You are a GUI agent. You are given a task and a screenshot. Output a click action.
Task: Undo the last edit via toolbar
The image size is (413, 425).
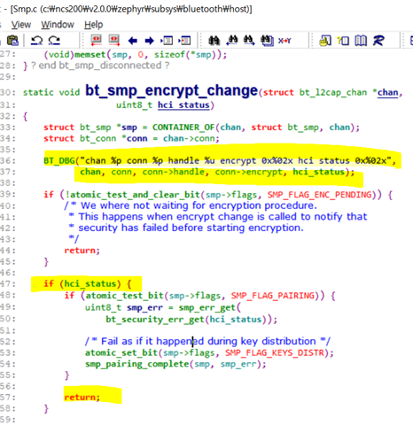37,41
